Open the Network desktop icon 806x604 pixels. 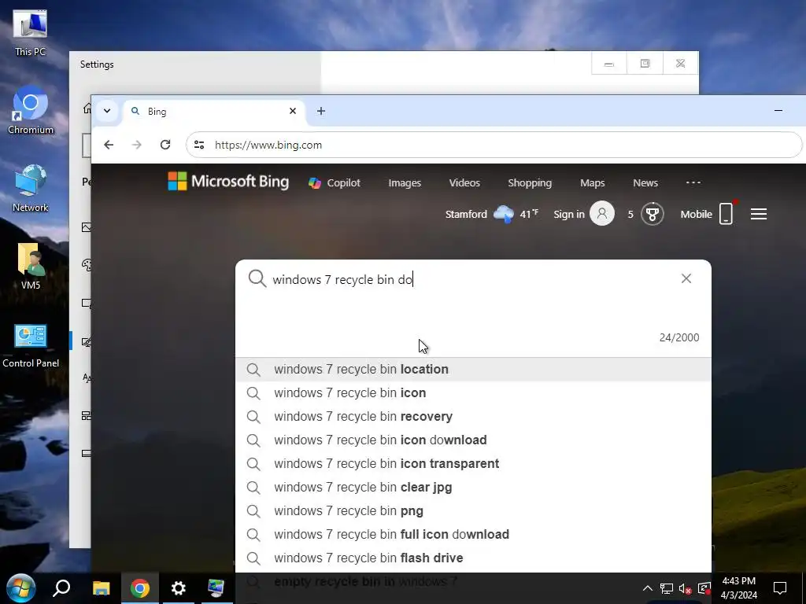pos(30,188)
